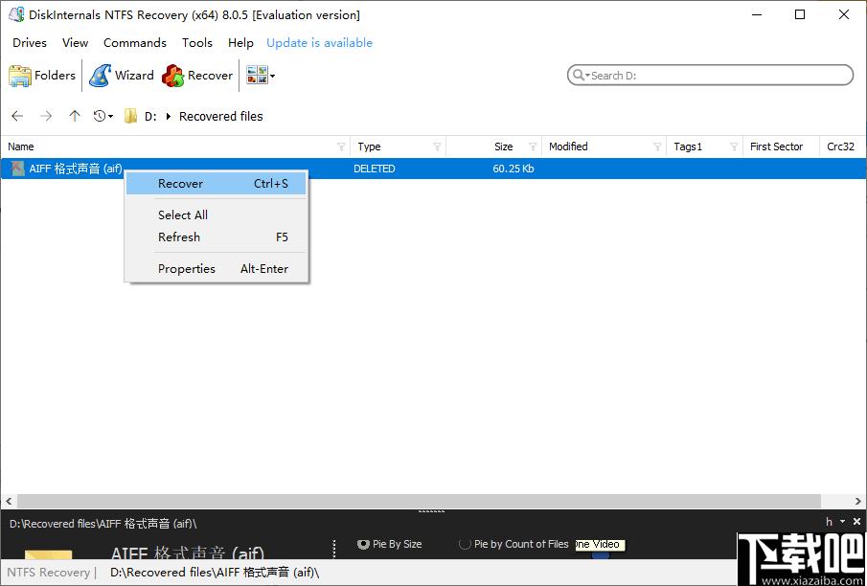867x586 pixels.
Task: Choose Recover in the context menu
Action: pyautogui.click(x=180, y=184)
